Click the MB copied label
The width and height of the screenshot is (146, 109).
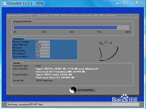(x=17, y=48)
